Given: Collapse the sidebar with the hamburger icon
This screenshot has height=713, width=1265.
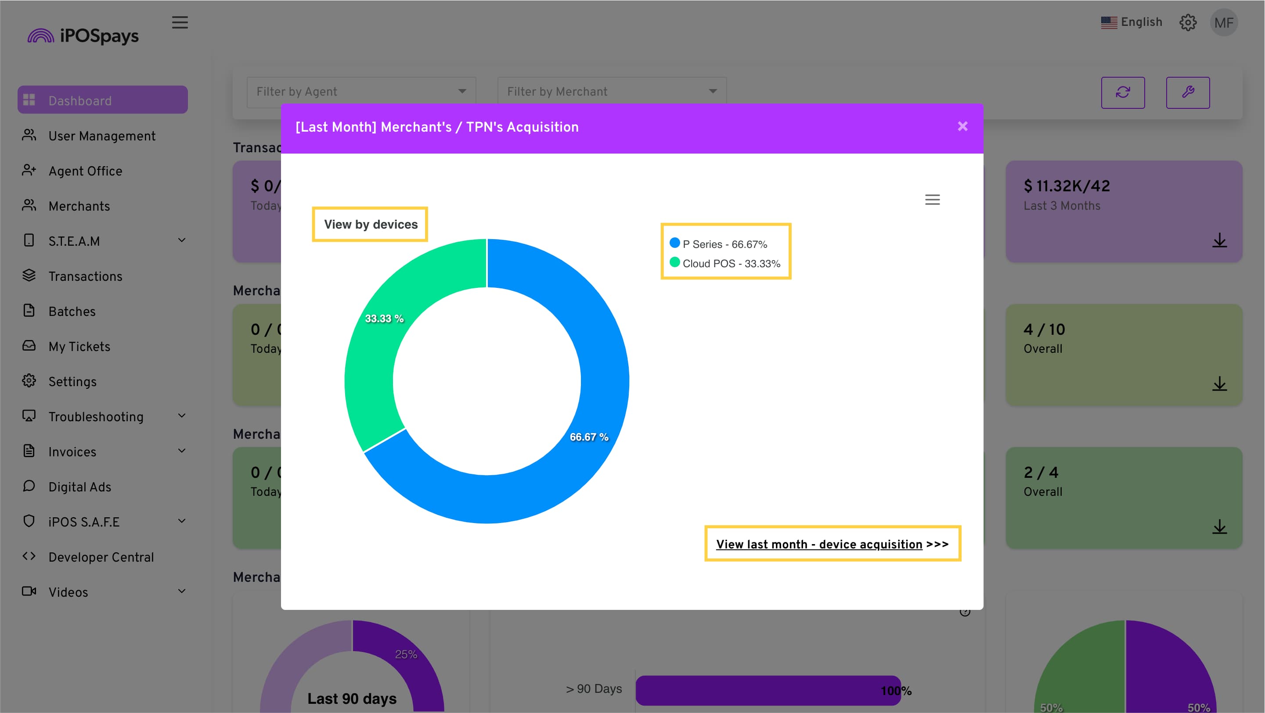Looking at the screenshot, I should coord(180,22).
